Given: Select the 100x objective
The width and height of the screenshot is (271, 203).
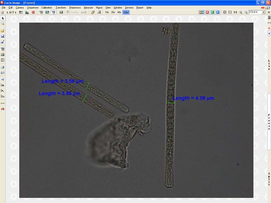Looking at the screenshot, I should [126, 12].
